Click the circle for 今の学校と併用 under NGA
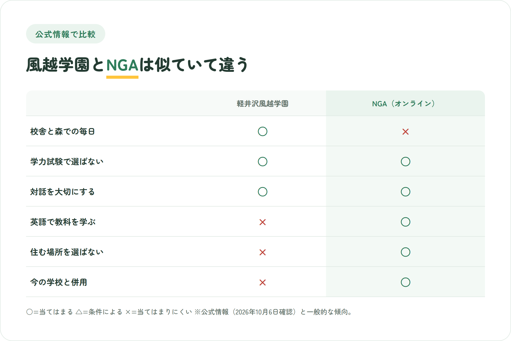511x341 pixels. tap(405, 282)
